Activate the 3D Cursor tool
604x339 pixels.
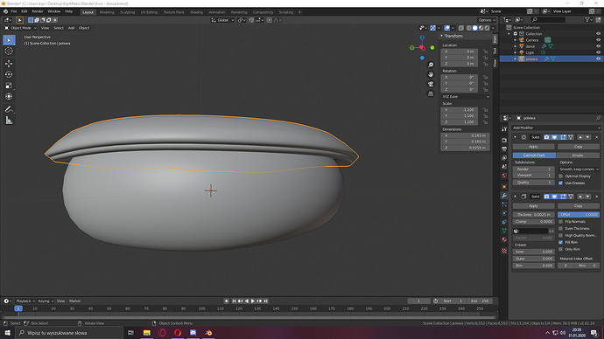[x=9, y=52]
